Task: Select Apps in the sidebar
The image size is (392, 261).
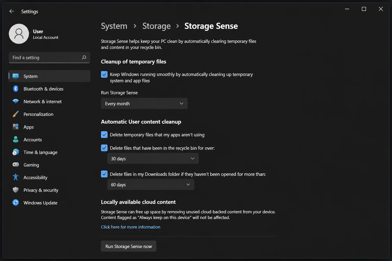Action: tap(49, 127)
